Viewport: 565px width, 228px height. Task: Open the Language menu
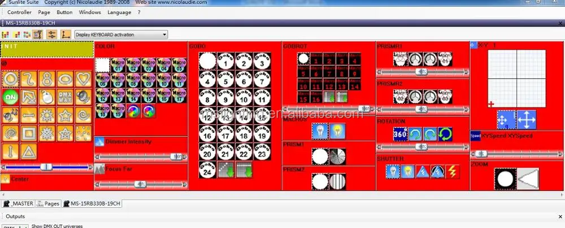(119, 12)
